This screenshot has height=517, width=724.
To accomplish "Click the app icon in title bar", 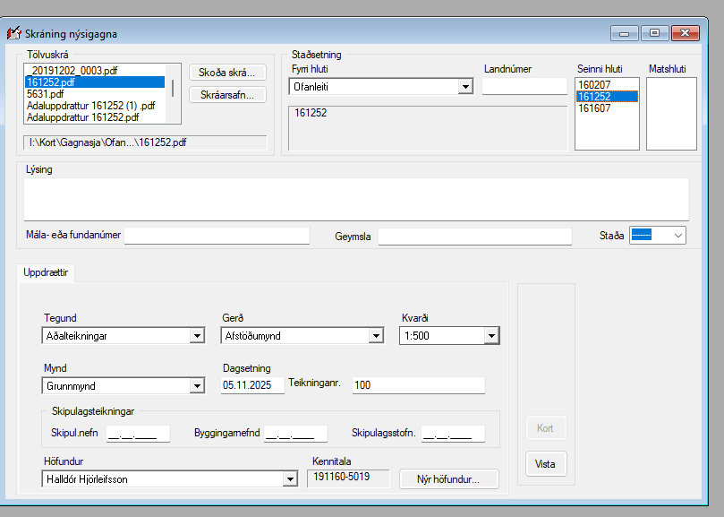I will [13, 34].
